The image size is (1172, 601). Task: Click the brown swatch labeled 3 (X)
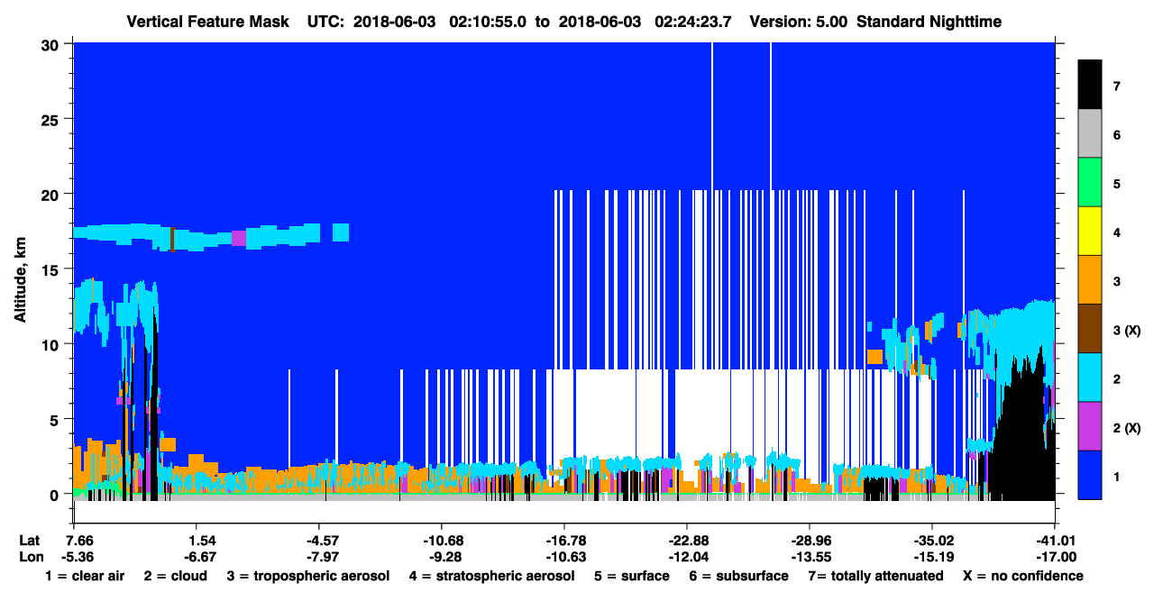coord(1090,329)
